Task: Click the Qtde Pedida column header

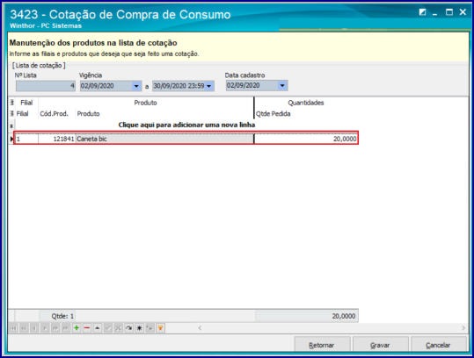Action: [x=306, y=114]
